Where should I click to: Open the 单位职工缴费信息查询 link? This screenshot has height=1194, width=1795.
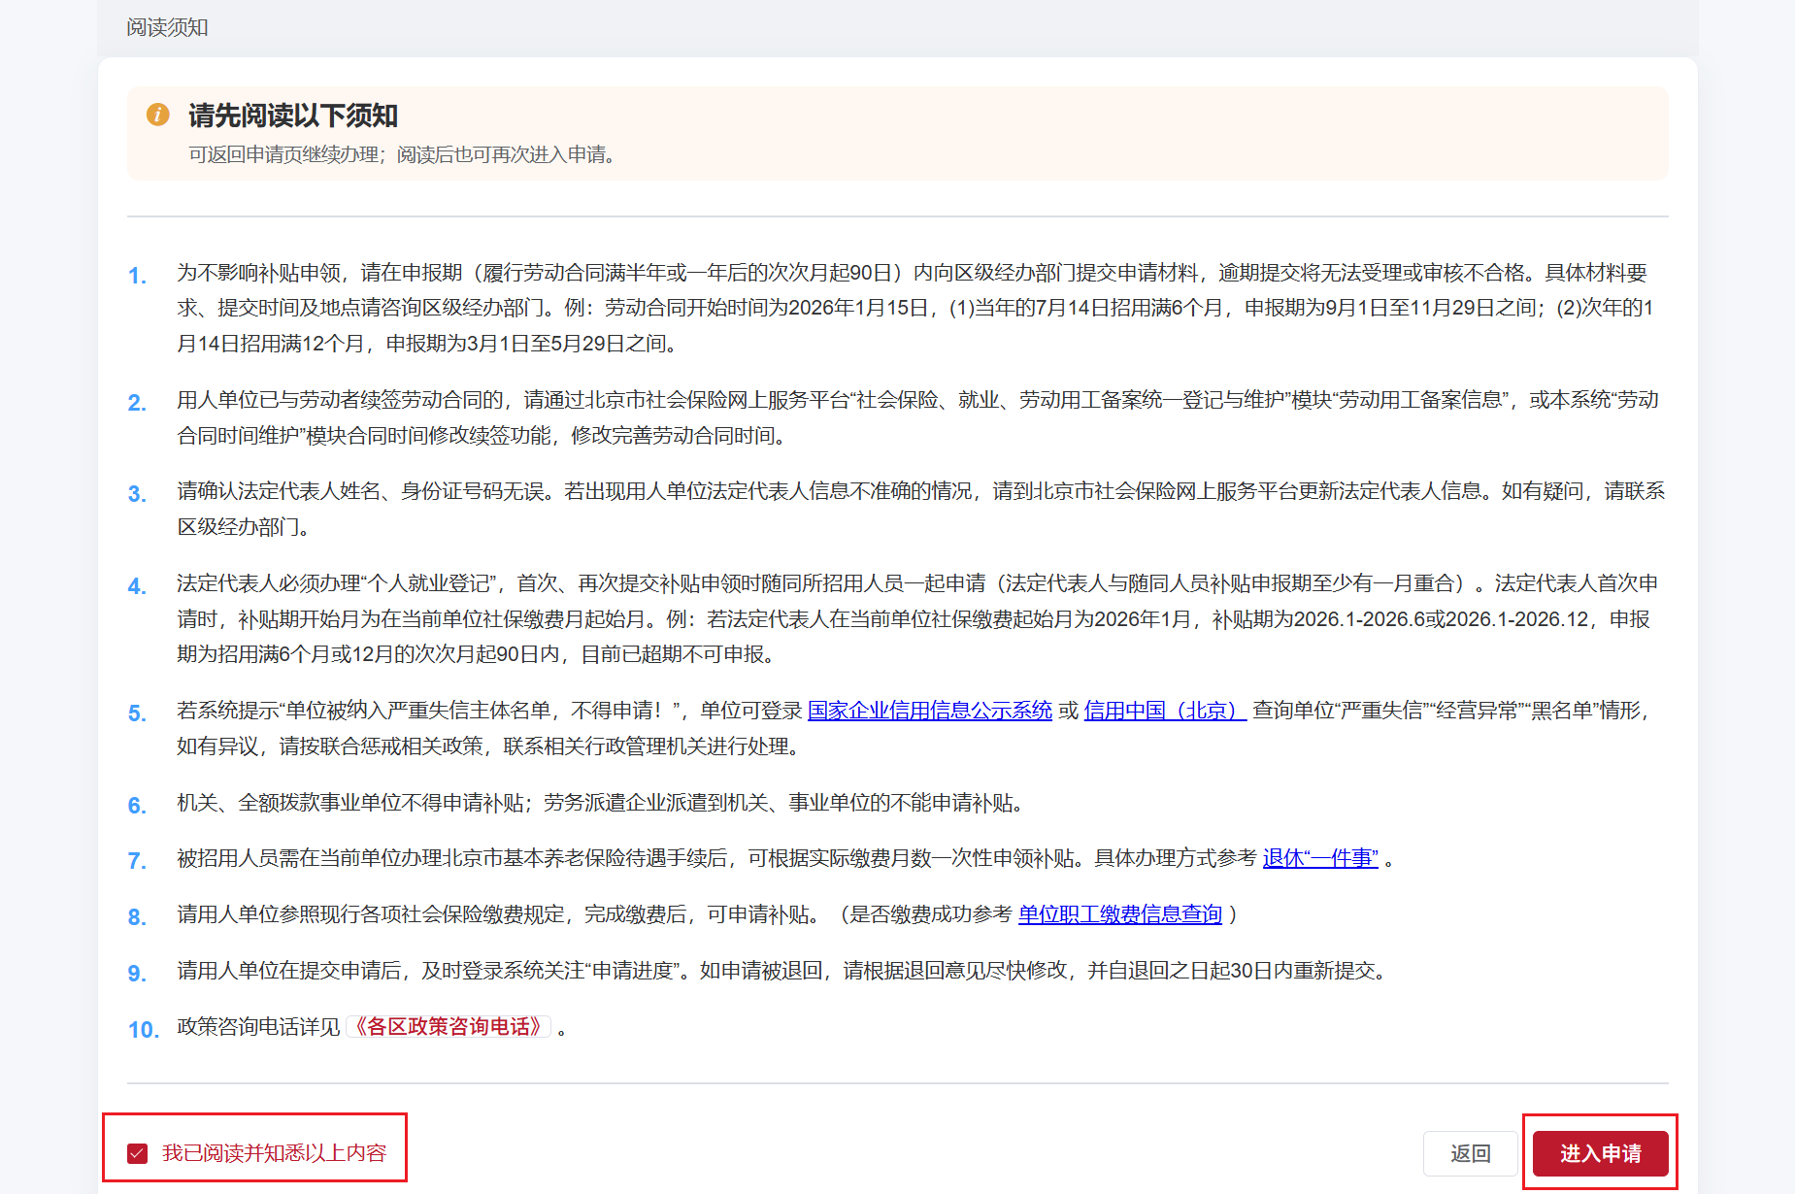click(x=1120, y=914)
